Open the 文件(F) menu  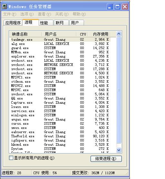pyautogui.click(x=10, y=14)
